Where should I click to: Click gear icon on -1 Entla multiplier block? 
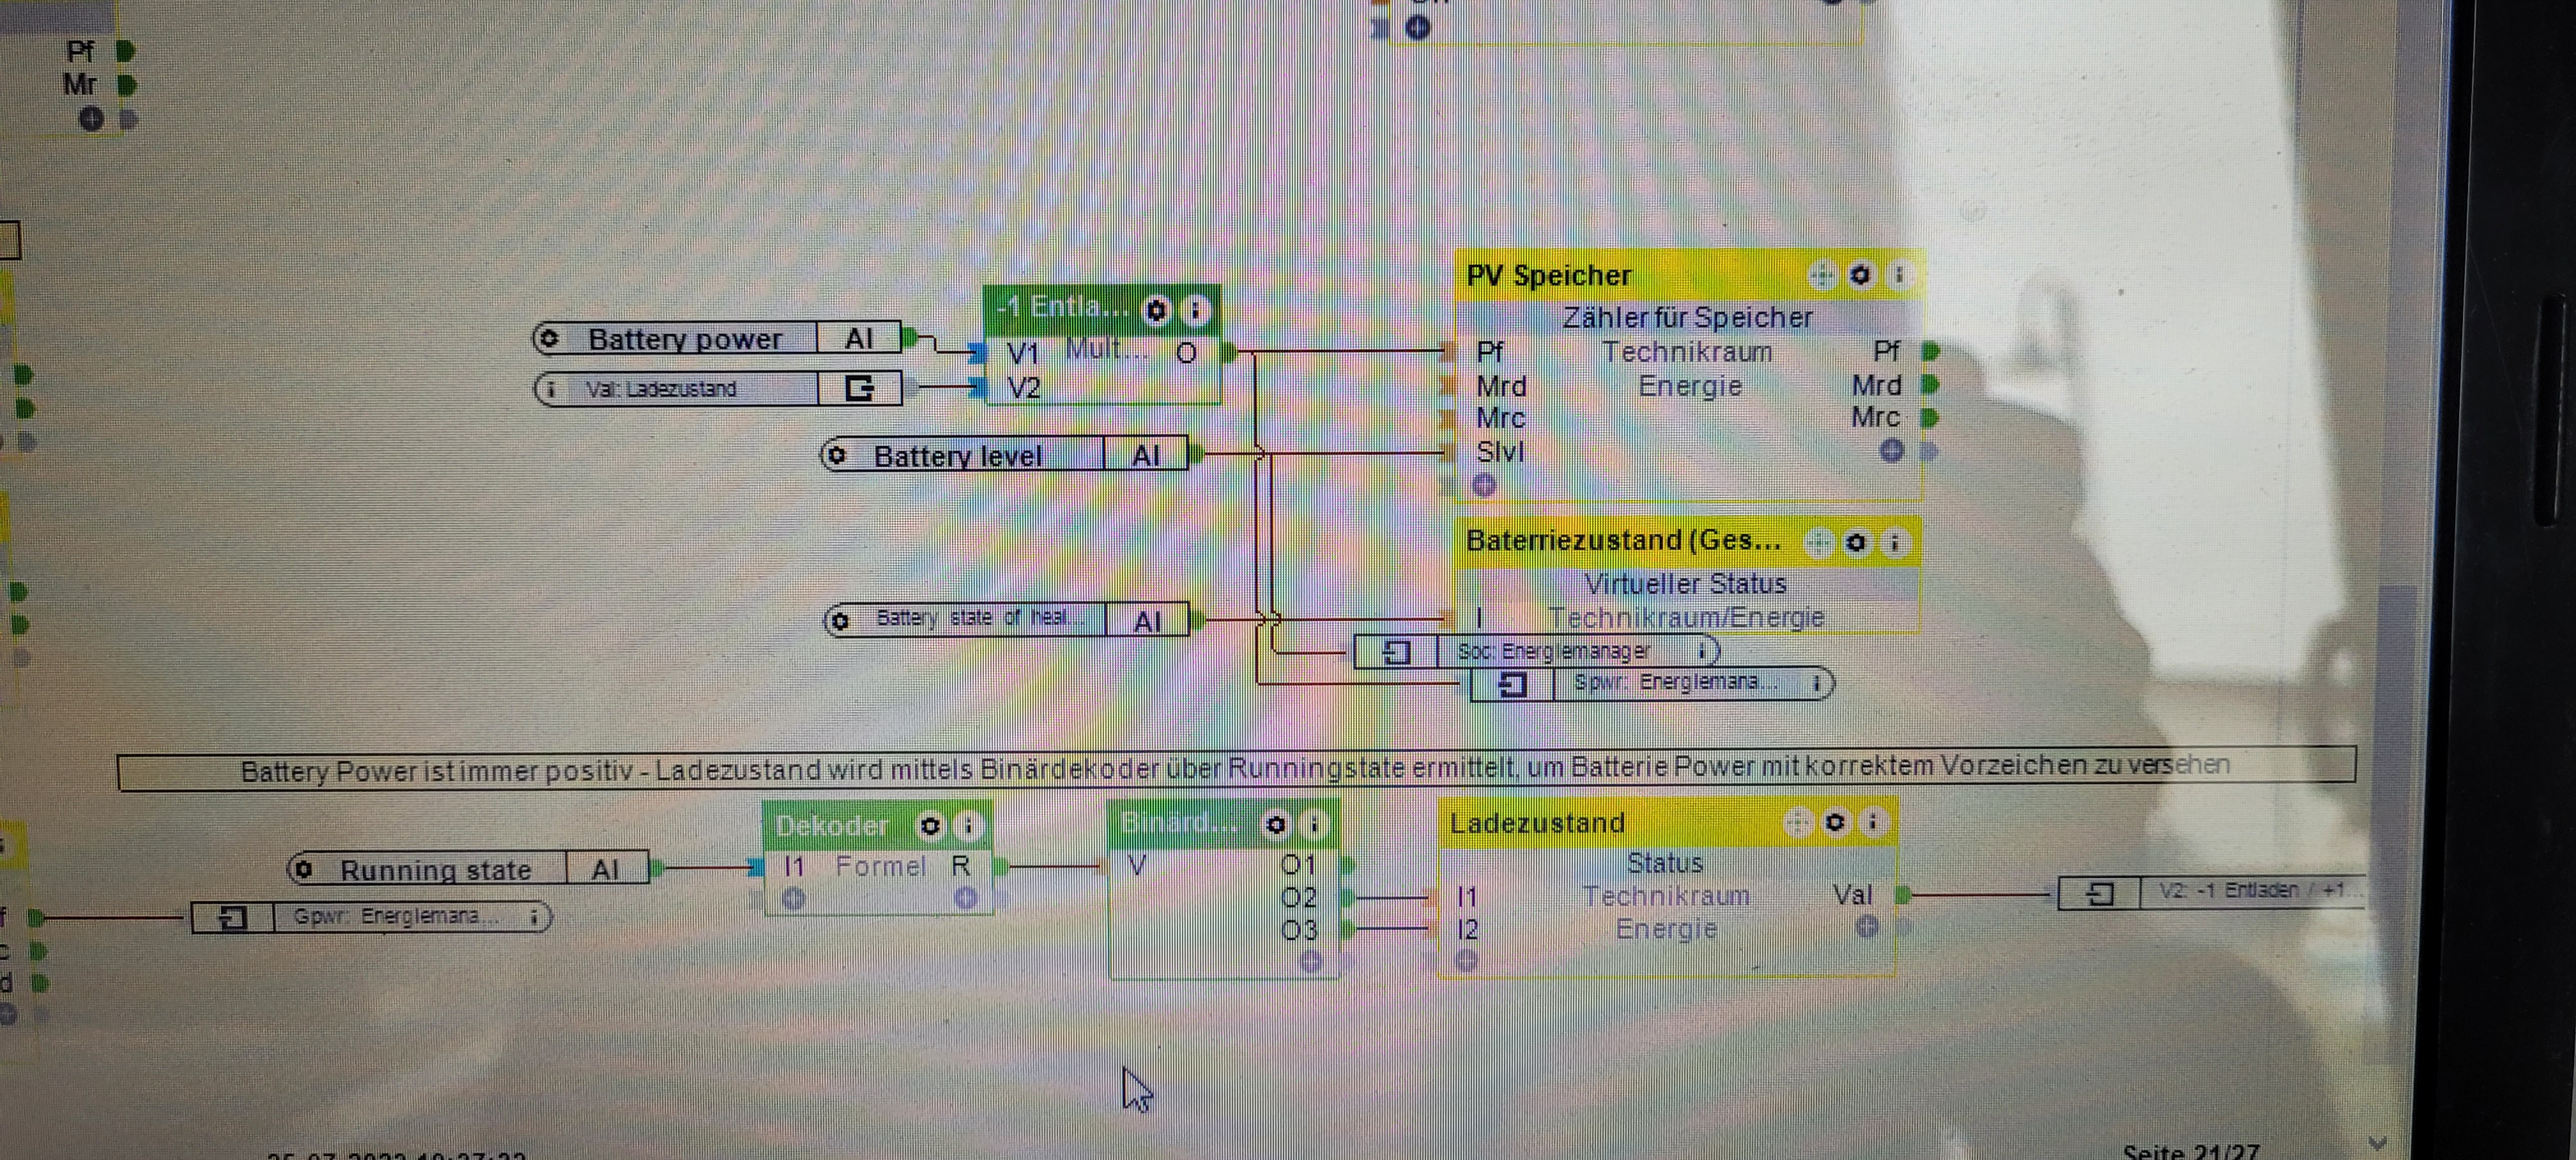[x=1156, y=311]
